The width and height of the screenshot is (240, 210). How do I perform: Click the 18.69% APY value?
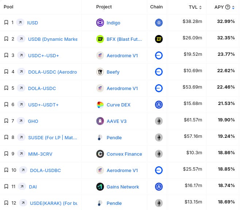point(226,202)
